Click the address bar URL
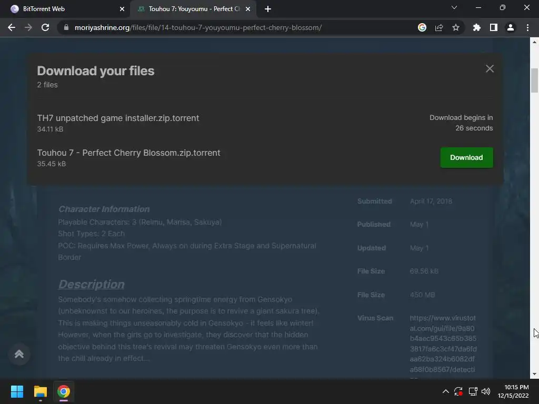The width and height of the screenshot is (539, 404). [198, 27]
